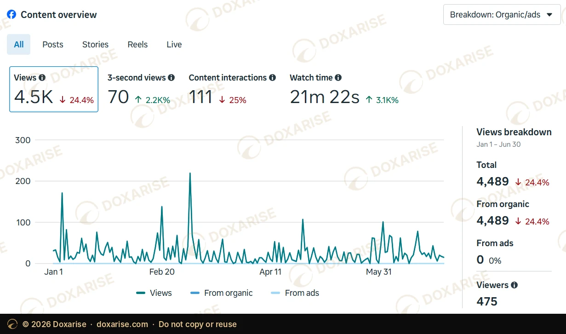
Task: Click the Content overview heading
Action: point(59,15)
